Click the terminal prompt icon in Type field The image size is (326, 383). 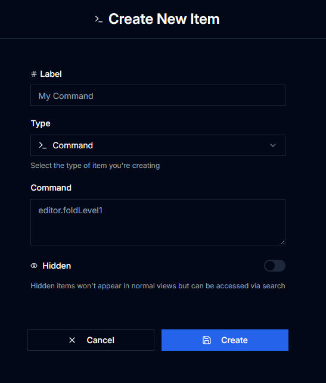point(43,145)
